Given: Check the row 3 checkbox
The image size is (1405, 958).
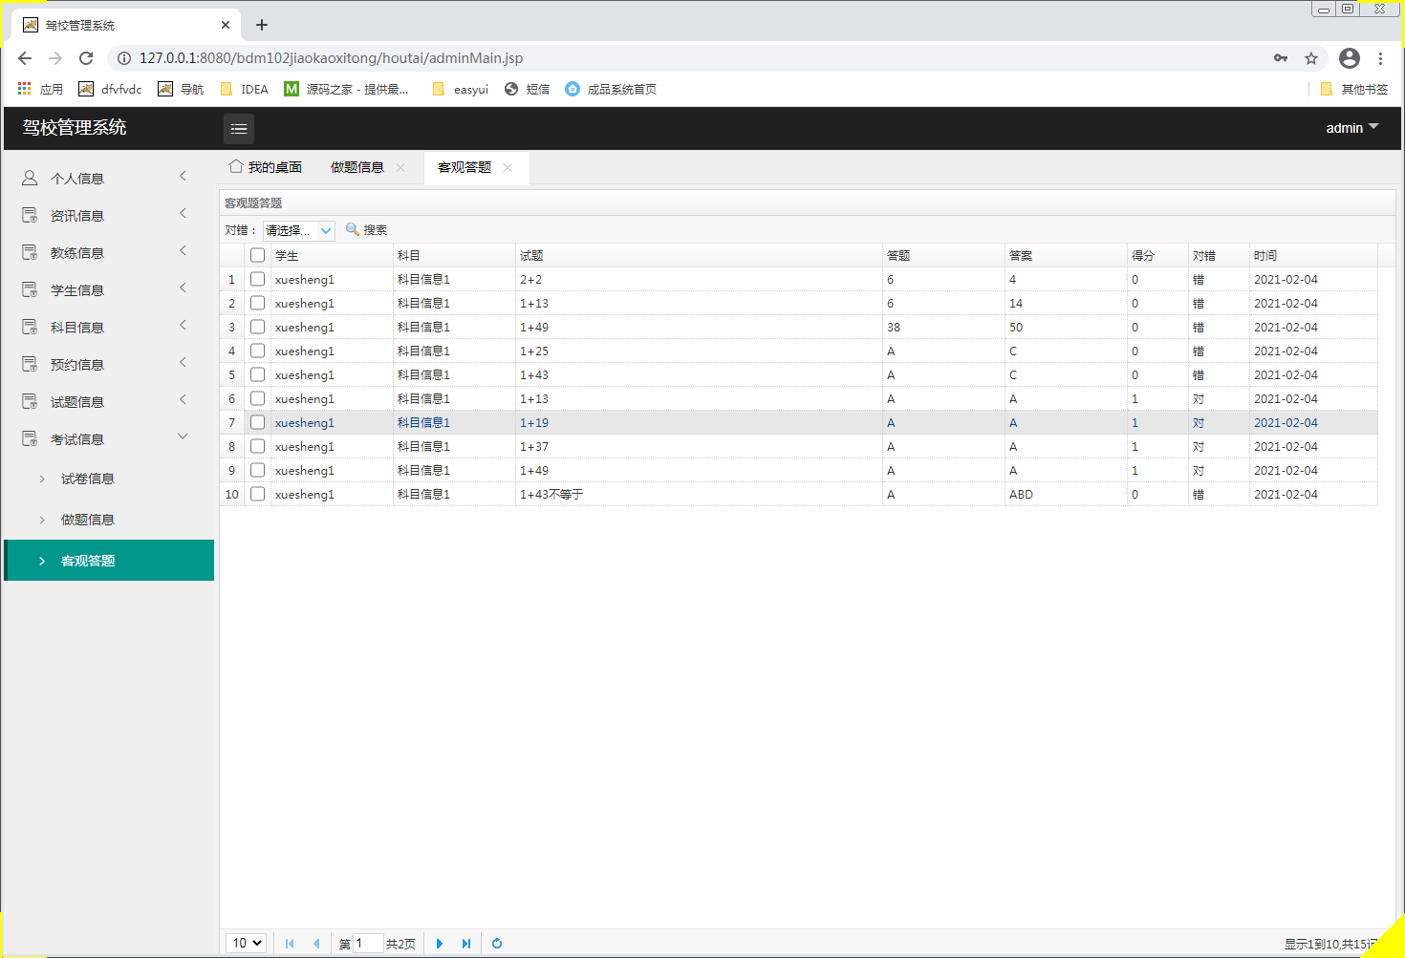Looking at the screenshot, I should (257, 327).
